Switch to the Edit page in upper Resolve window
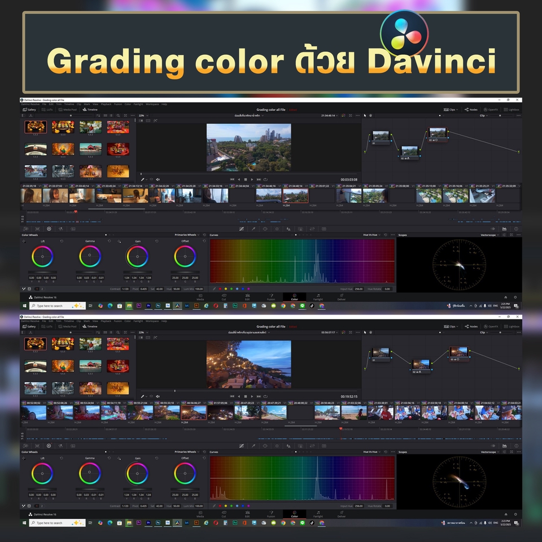 click(247, 298)
